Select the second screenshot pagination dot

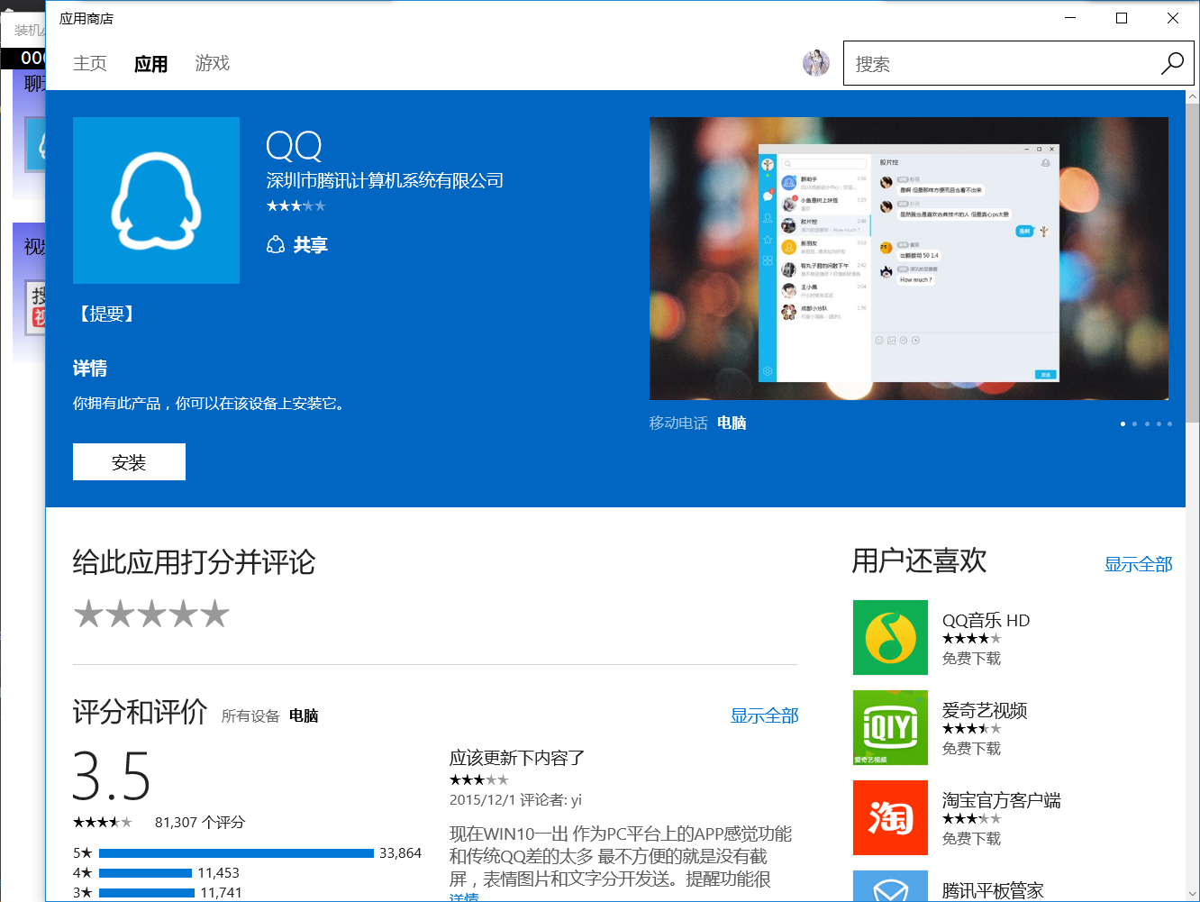[1134, 424]
